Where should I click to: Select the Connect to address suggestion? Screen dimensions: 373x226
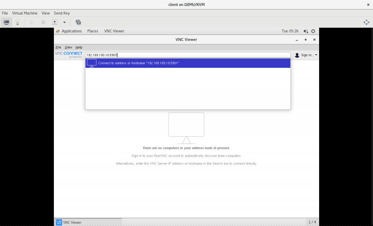click(x=188, y=63)
